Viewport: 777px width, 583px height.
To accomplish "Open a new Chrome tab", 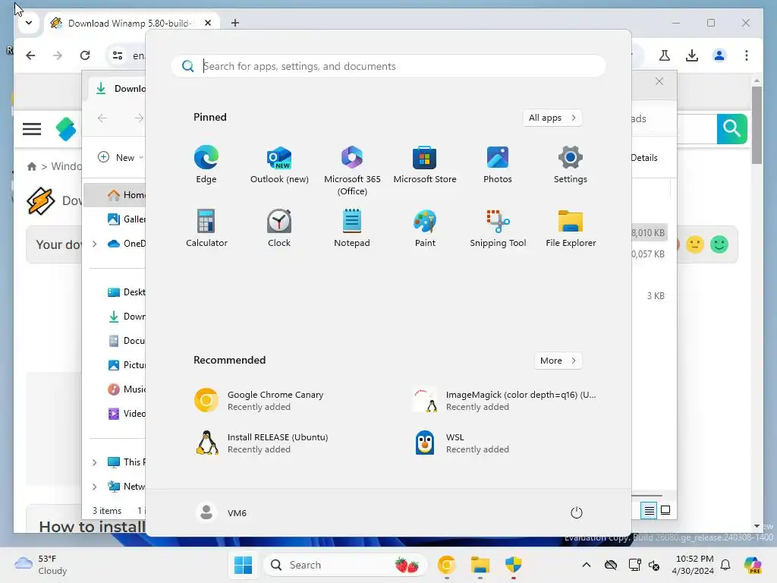I will [x=235, y=23].
